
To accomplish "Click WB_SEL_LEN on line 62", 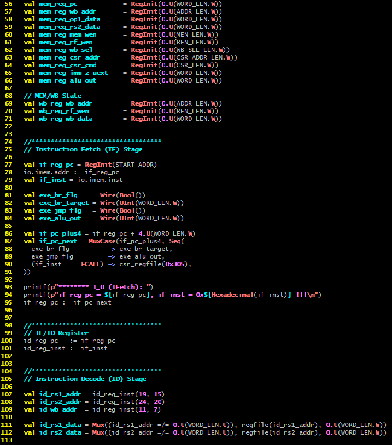I will [196, 50].
